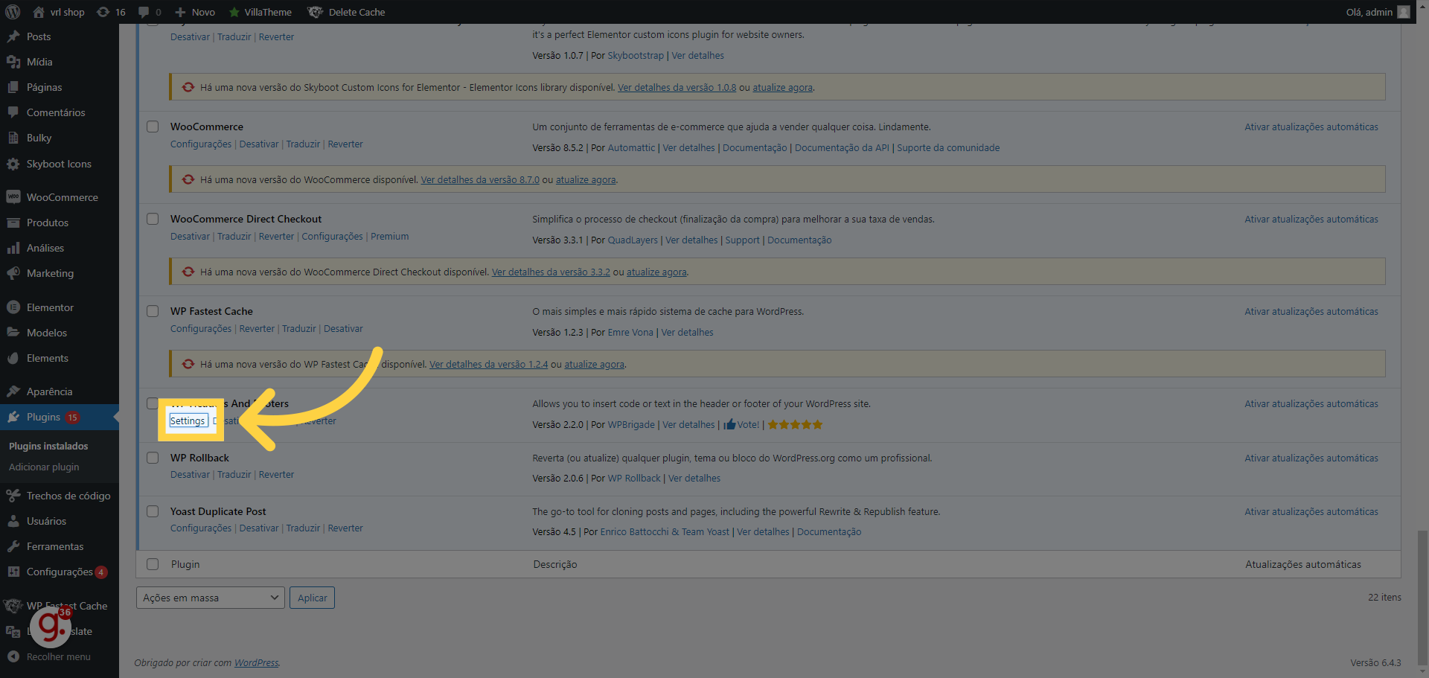
Task: Click atualize agora for Skyboot Custom Icons
Action: point(782,87)
